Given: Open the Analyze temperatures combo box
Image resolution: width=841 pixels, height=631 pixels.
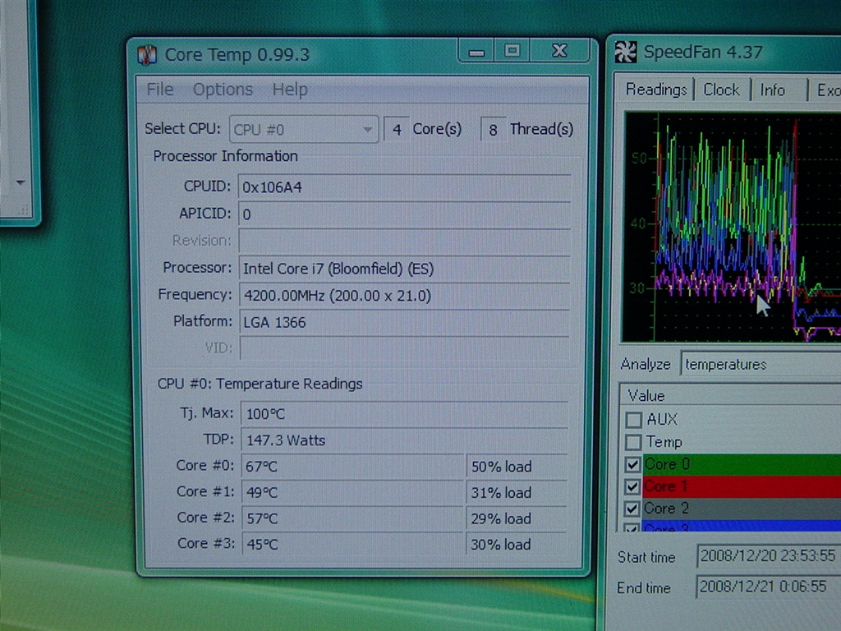Looking at the screenshot, I should tap(761, 364).
